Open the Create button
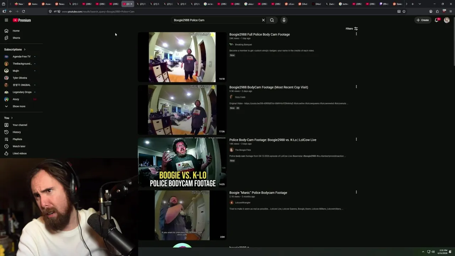 coord(423,20)
